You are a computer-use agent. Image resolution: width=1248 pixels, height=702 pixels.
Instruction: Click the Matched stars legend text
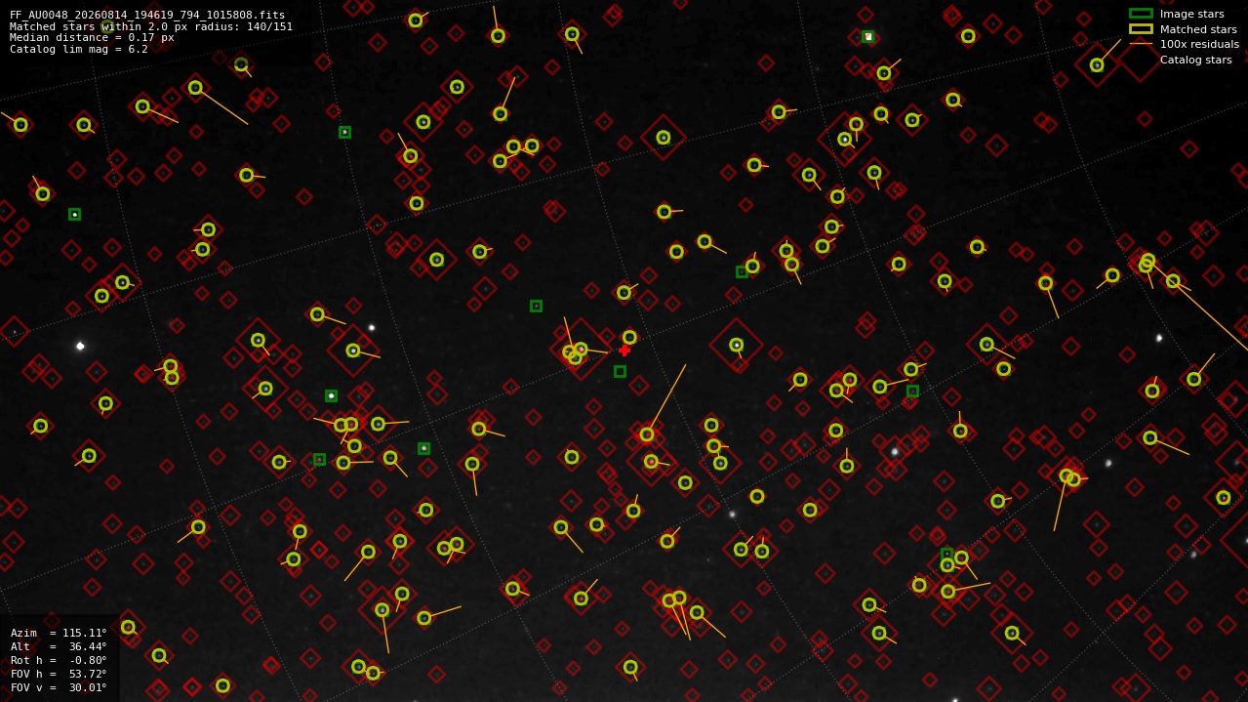click(1198, 29)
